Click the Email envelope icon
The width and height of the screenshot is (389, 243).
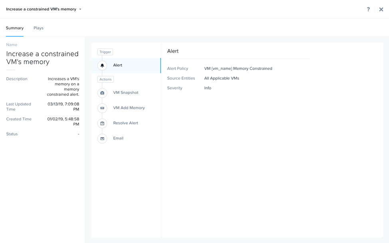(x=102, y=138)
